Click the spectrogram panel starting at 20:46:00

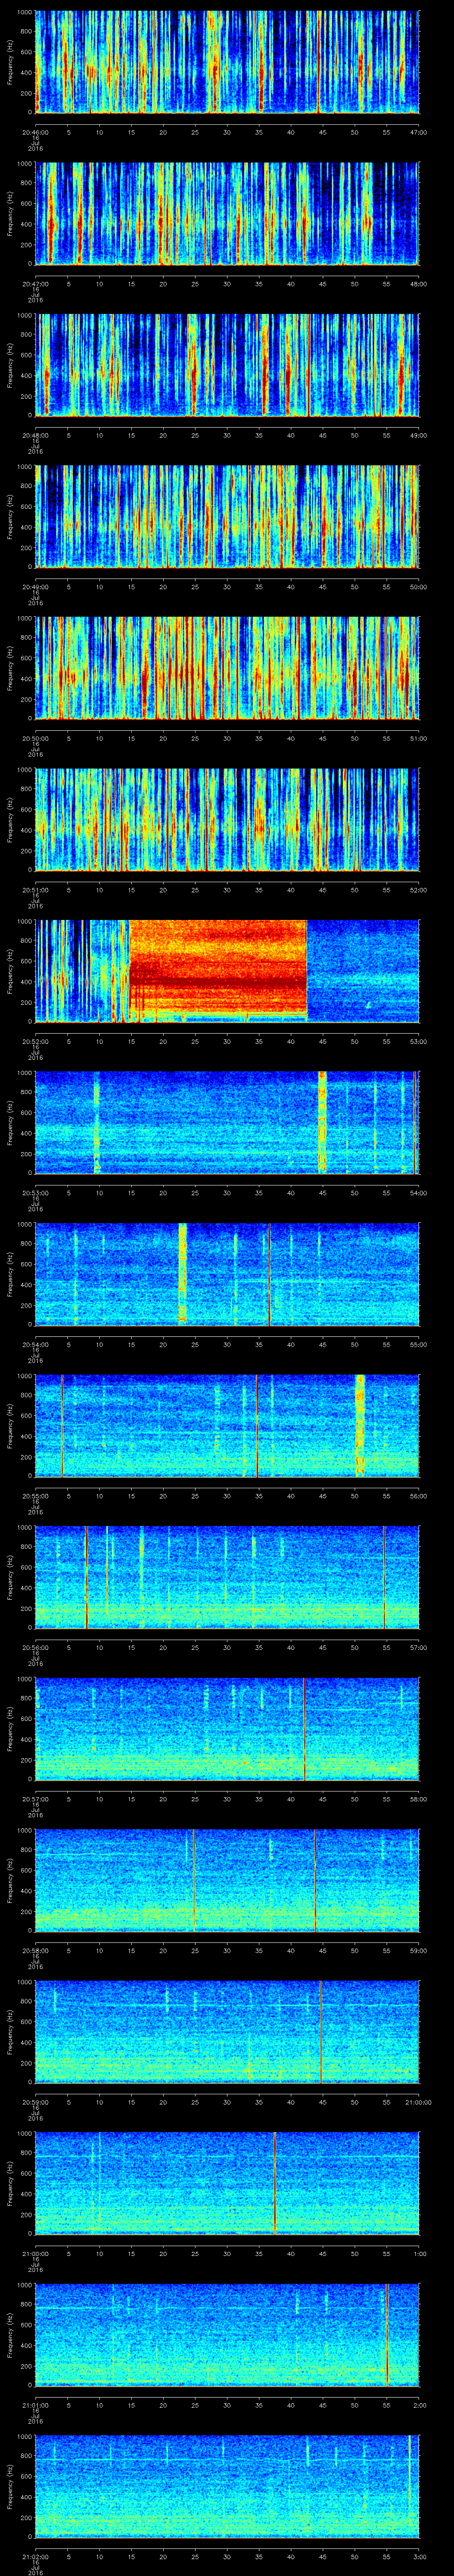pyautogui.click(x=227, y=62)
